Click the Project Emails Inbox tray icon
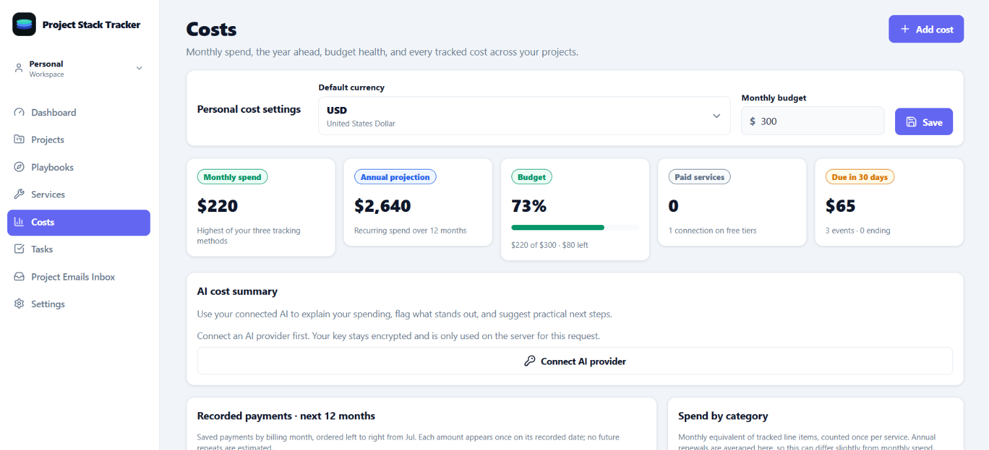 [19, 277]
